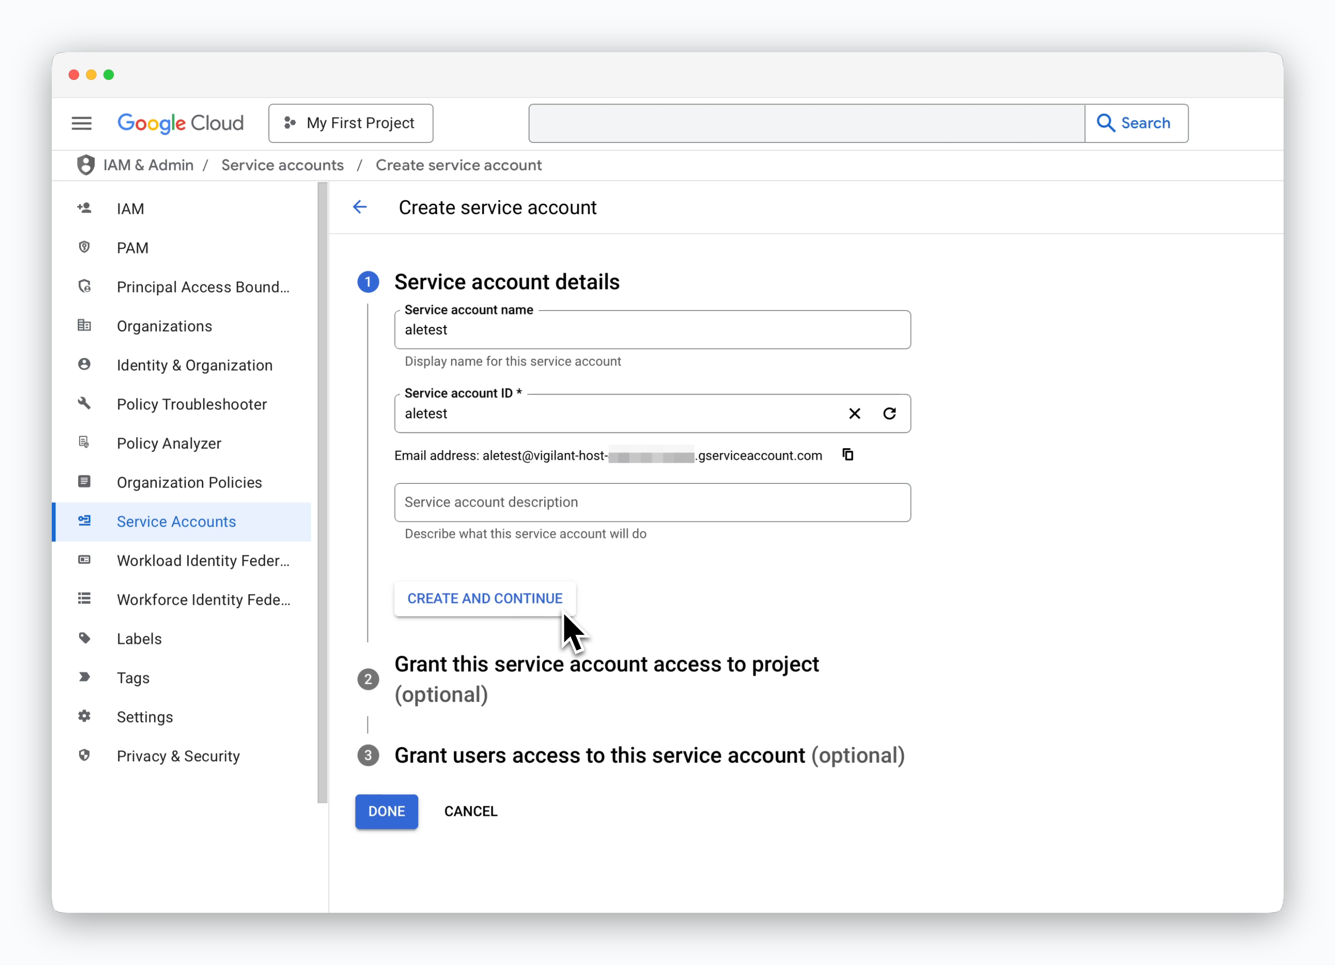1335x965 pixels.
Task: Click the Identity & Organization person icon
Action: [x=84, y=364]
